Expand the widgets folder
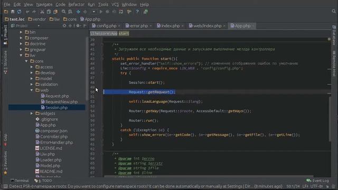 tap(32, 113)
